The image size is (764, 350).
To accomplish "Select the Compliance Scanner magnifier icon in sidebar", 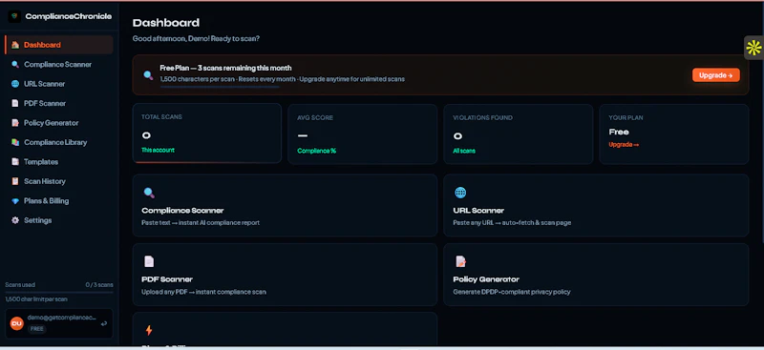I will [x=15, y=64].
